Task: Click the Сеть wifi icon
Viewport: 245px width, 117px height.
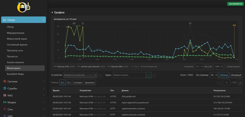Action: tap(5, 109)
